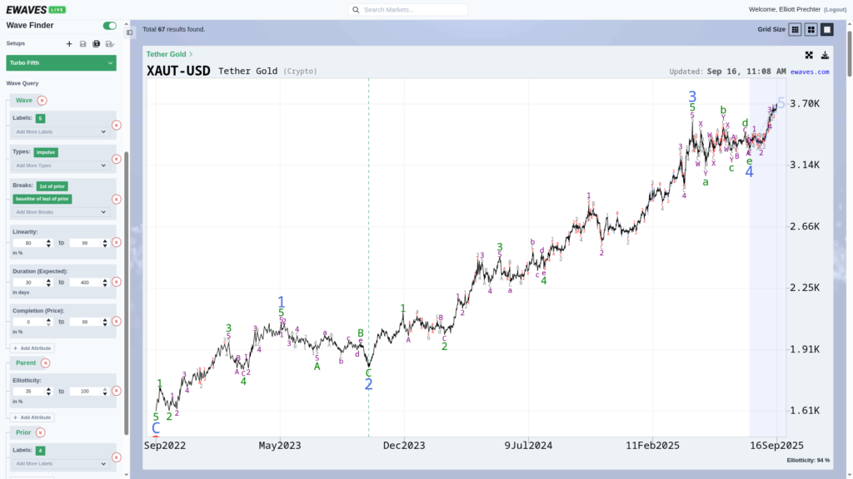Step the Completion minimum value

coord(48,322)
